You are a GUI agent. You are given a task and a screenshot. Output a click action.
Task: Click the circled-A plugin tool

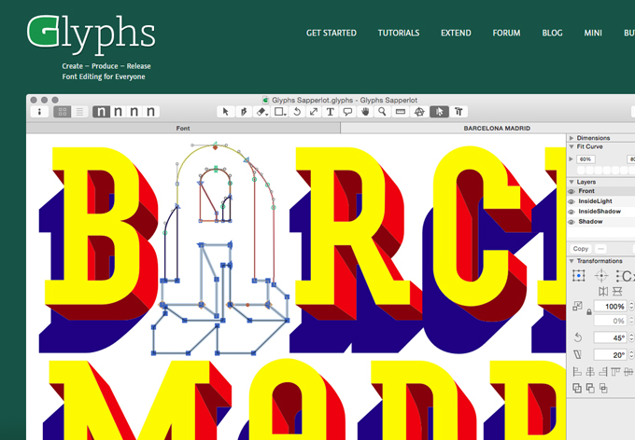(x=419, y=112)
